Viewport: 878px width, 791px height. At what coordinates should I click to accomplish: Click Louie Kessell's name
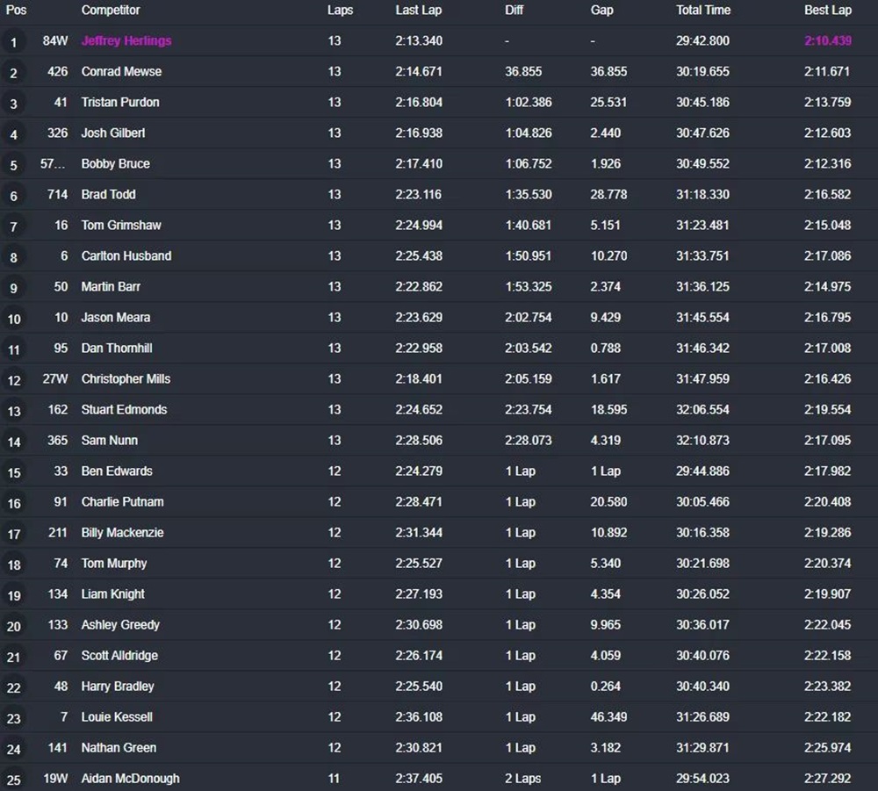[x=117, y=716]
